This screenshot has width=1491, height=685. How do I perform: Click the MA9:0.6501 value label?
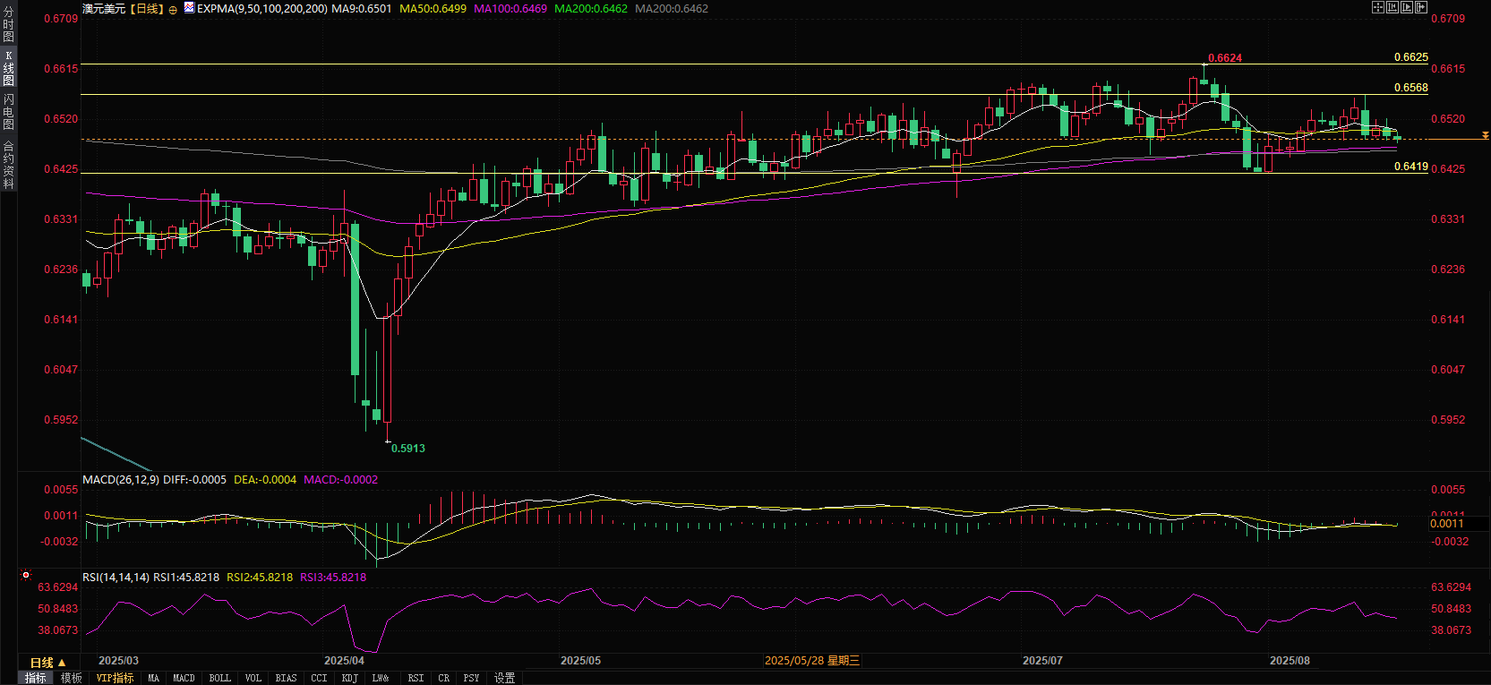coord(362,9)
